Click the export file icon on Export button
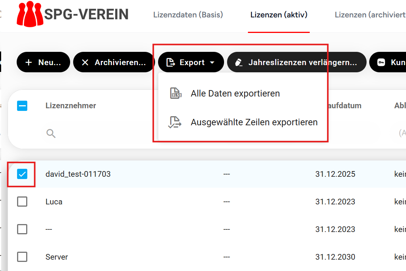 (171, 62)
